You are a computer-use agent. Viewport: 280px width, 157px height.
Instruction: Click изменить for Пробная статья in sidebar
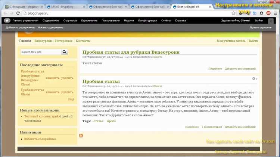click(53, 92)
